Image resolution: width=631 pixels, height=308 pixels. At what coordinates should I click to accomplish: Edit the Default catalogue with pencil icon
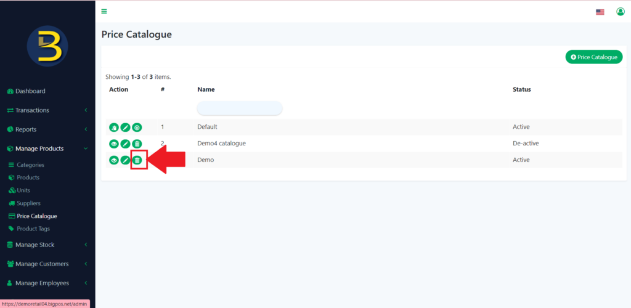coord(126,128)
